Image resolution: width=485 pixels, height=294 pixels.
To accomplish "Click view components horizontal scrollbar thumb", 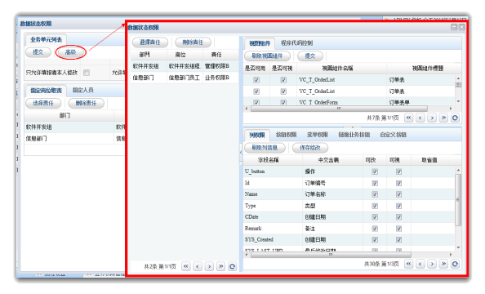I will coord(339,109).
